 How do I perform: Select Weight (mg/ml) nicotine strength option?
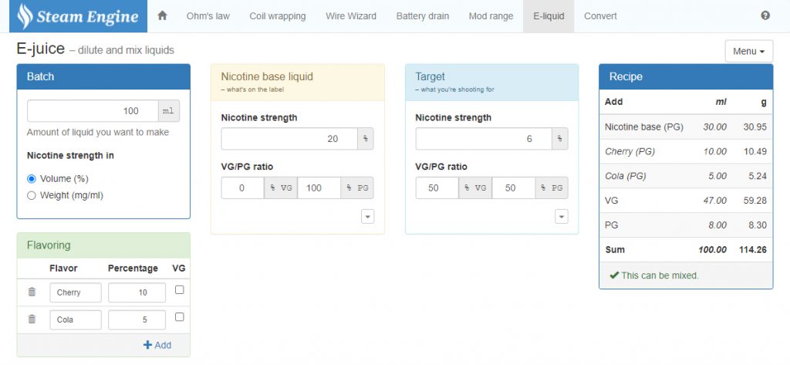pyautogui.click(x=32, y=196)
